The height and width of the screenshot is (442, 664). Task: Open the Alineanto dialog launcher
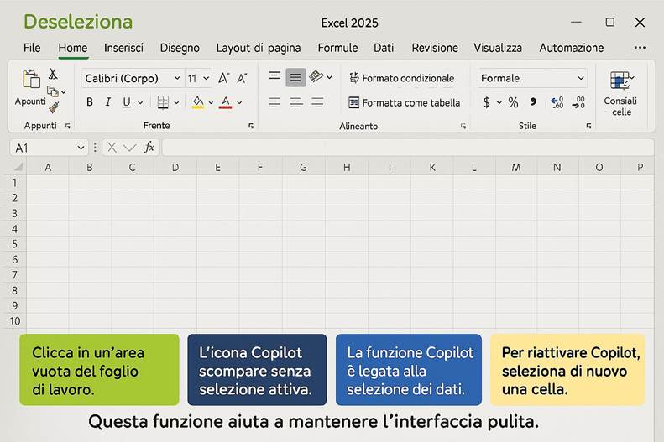pos(463,126)
